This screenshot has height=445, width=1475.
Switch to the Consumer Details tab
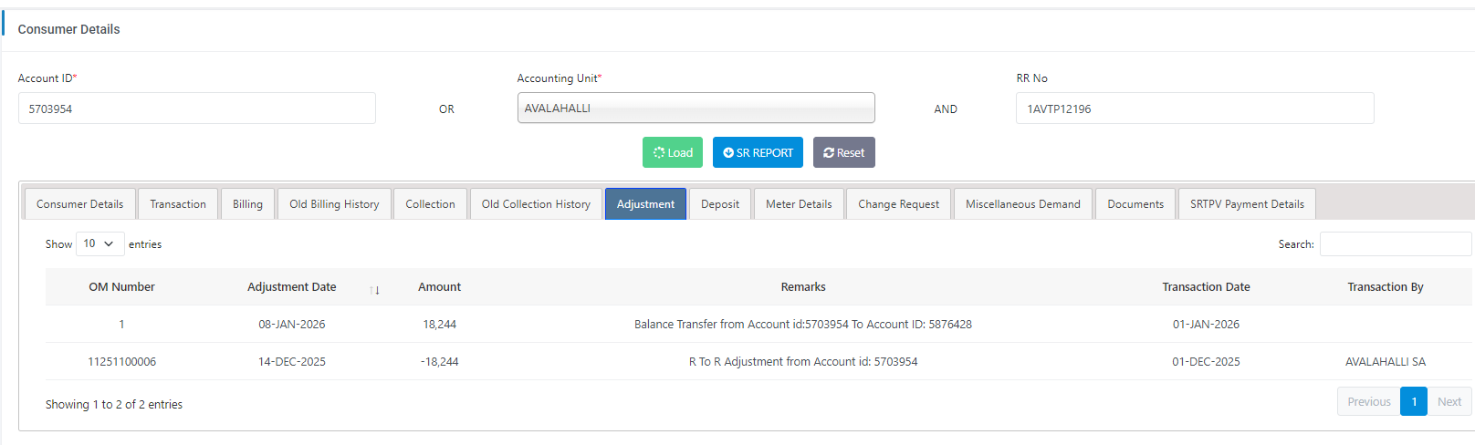[79, 204]
